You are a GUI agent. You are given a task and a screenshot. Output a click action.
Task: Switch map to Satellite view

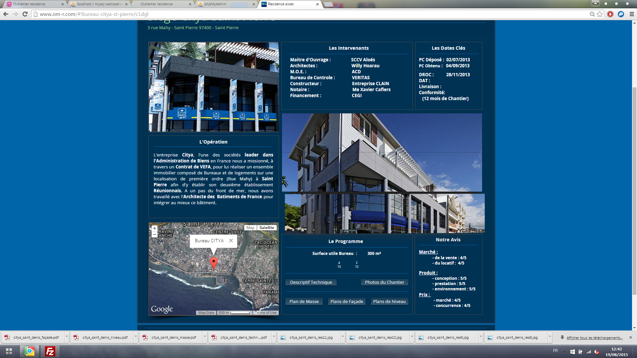tap(267, 228)
